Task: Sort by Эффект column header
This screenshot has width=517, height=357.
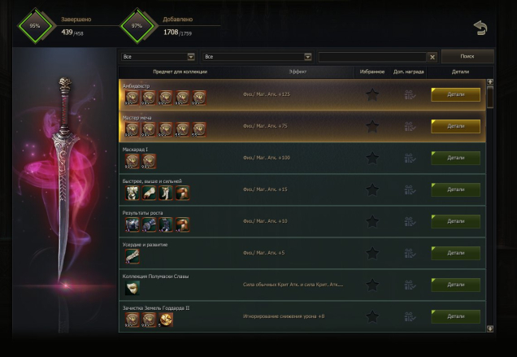Action: click(298, 72)
